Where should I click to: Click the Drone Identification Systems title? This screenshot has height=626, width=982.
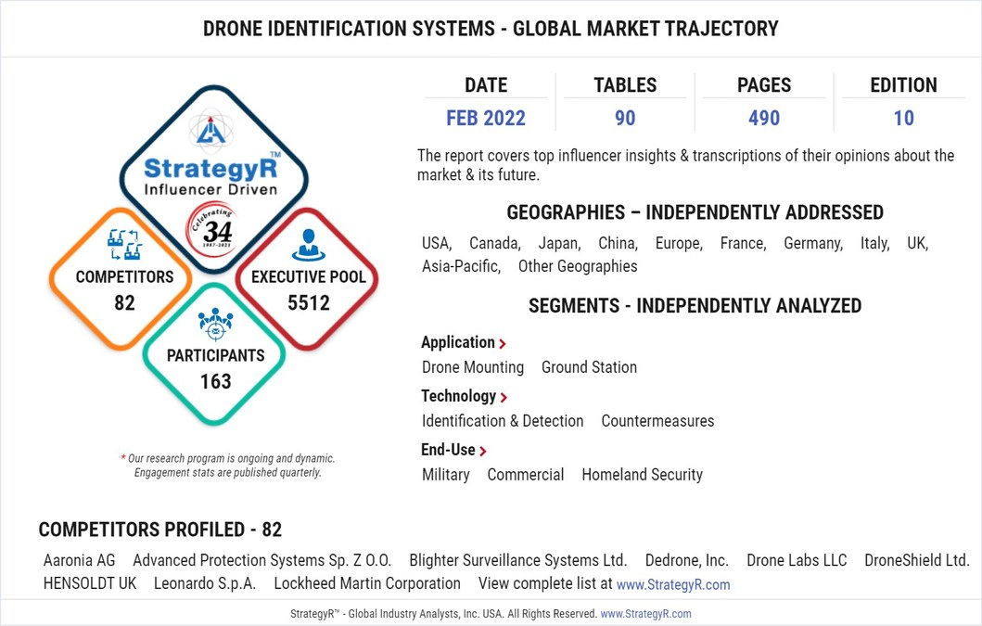[x=491, y=29]
